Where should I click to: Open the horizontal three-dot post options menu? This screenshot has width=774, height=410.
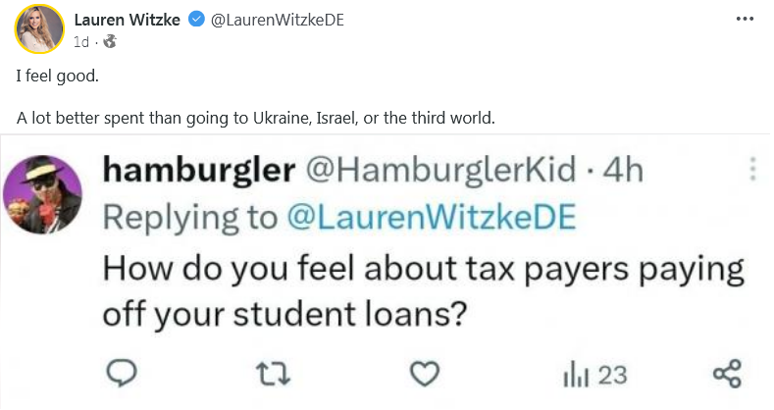(x=745, y=19)
